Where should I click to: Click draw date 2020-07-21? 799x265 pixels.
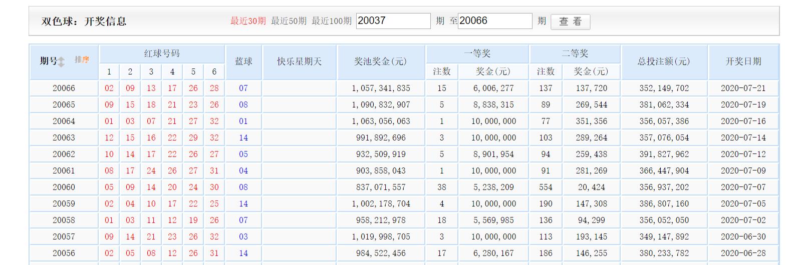tap(743, 88)
